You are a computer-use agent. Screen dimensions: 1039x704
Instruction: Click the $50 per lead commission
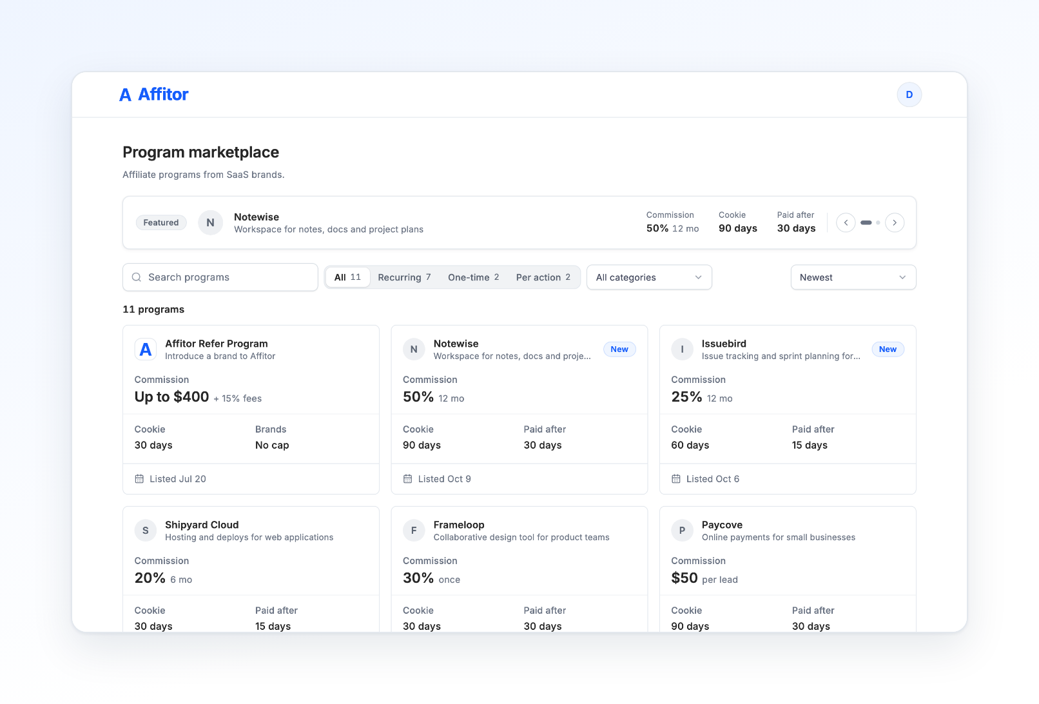click(x=704, y=578)
